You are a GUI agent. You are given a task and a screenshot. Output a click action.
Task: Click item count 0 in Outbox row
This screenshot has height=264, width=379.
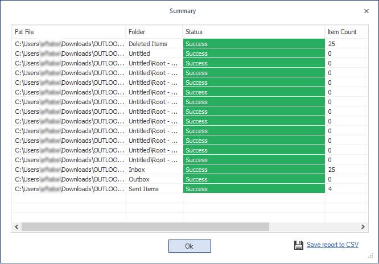[347, 179]
